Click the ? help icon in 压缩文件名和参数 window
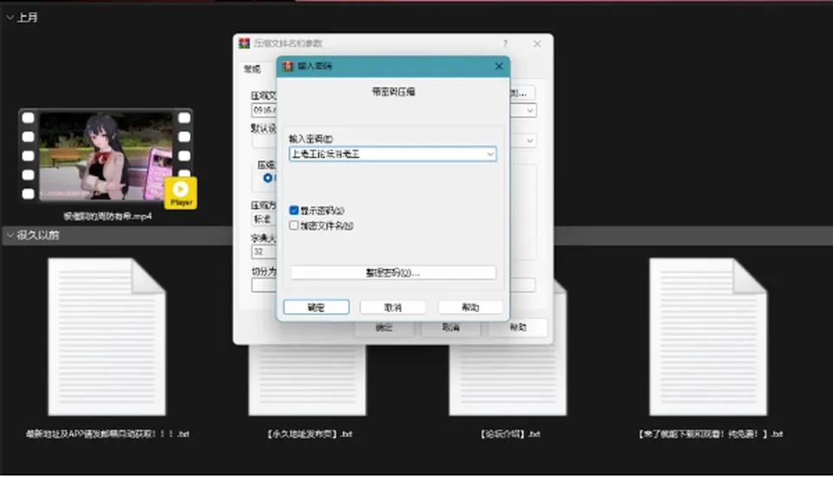This screenshot has width=833, height=477. point(505,43)
